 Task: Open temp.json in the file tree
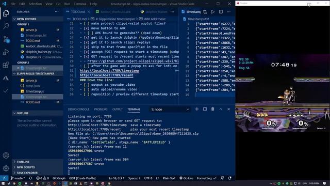(38, 86)
